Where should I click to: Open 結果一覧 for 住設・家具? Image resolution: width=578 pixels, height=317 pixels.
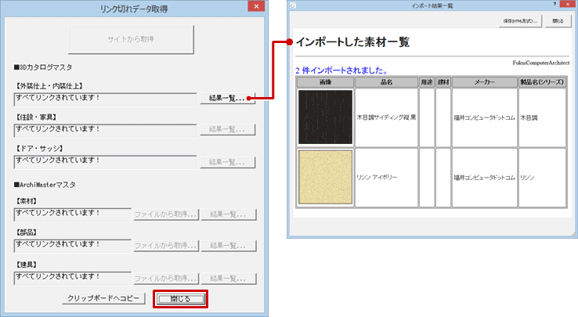pos(227,129)
